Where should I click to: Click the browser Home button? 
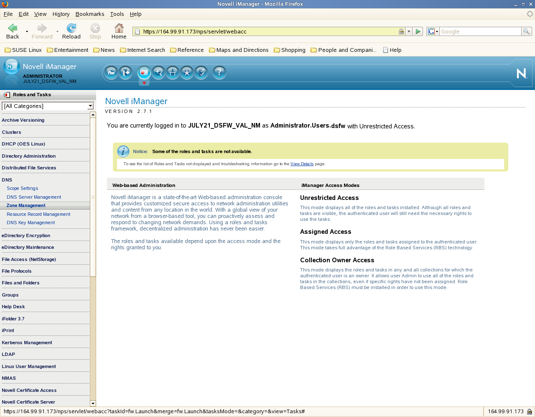119,31
